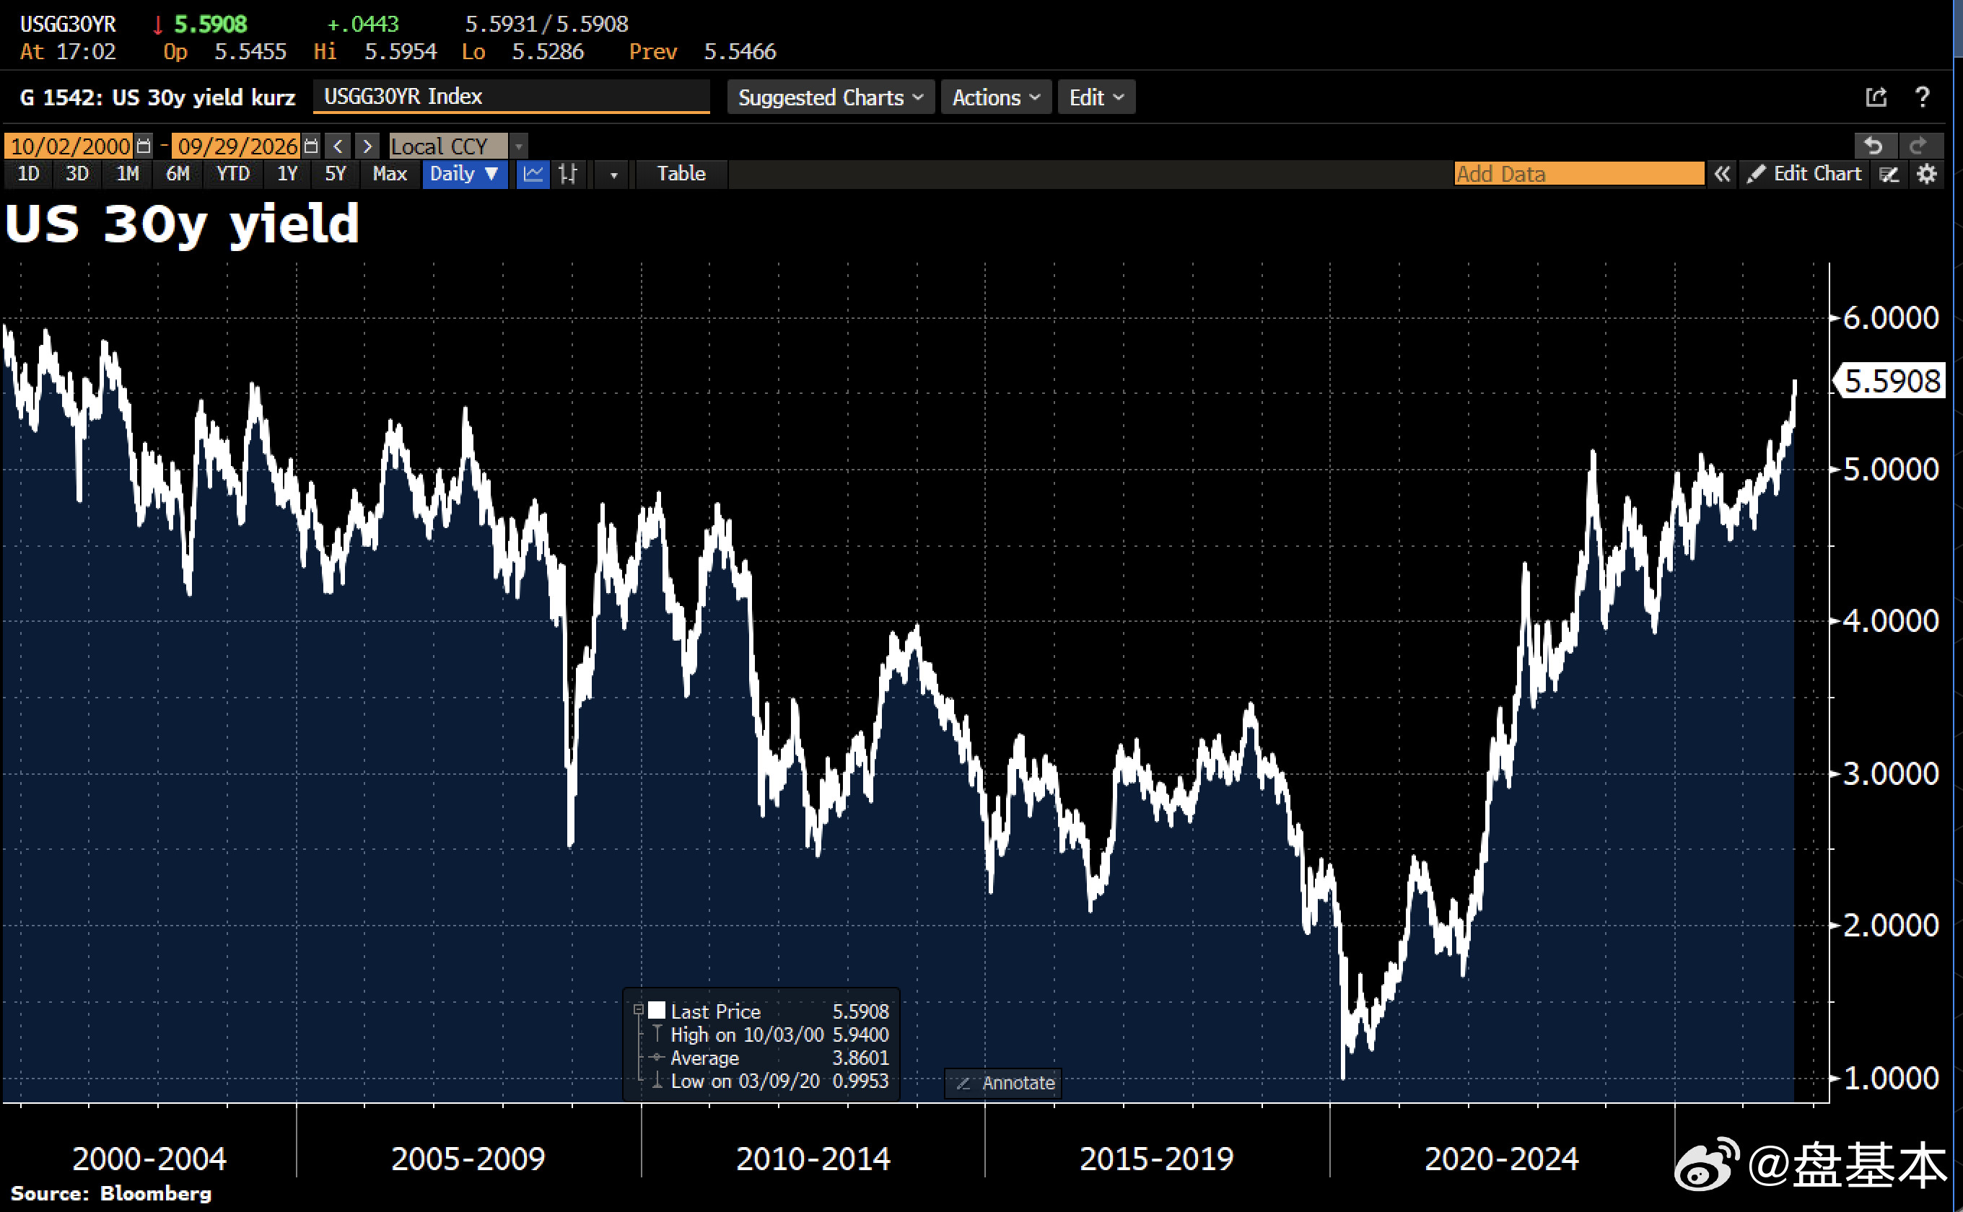Click the Annotate button
This screenshot has width=1963, height=1212.
(x=1004, y=1083)
